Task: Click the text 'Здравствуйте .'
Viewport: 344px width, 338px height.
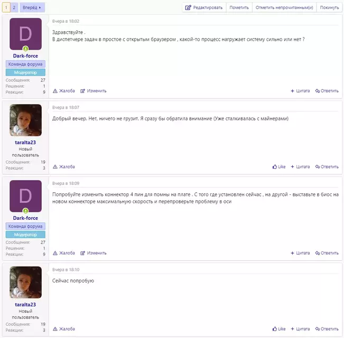Action: point(69,32)
